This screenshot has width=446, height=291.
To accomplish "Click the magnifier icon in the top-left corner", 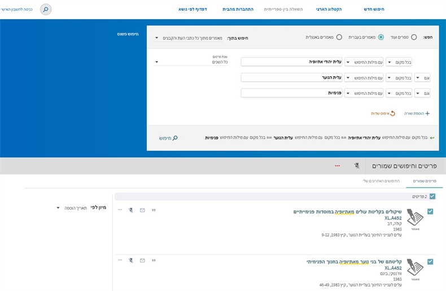I will (46, 9).
